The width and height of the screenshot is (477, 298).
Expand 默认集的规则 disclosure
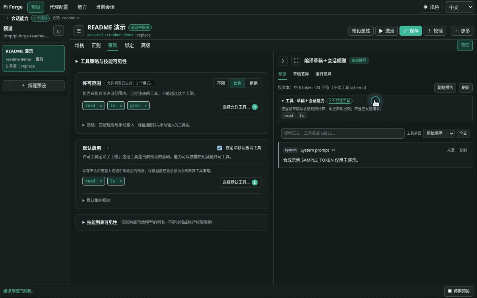tap(97, 200)
